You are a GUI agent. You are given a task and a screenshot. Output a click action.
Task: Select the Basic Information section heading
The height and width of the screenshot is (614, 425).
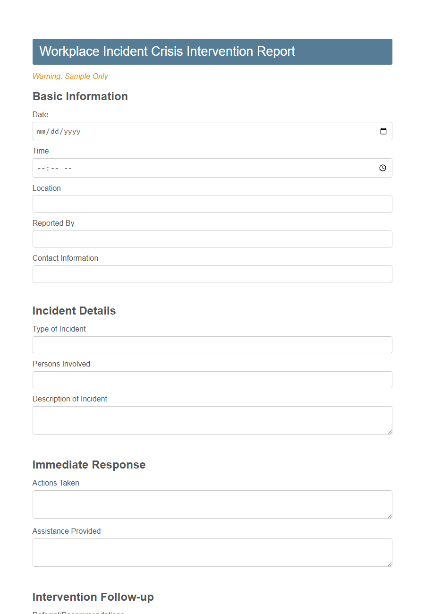click(80, 96)
